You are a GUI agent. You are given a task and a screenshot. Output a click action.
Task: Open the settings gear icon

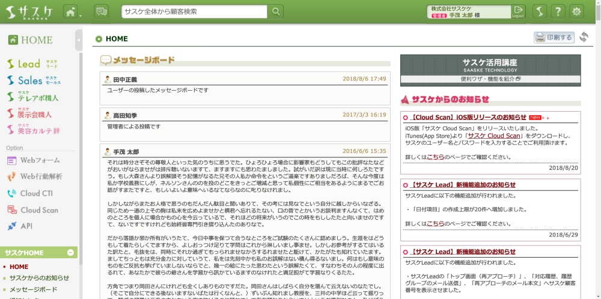pos(577,11)
